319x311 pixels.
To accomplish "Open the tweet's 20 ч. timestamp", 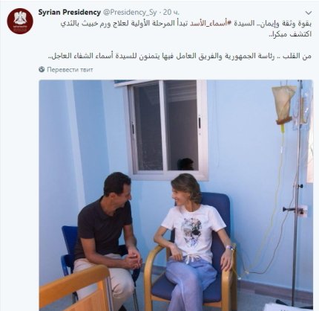I will [171, 12].
